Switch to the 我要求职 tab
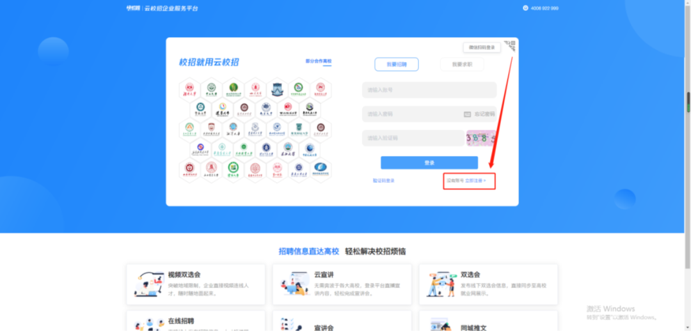This screenshot has width=691, height=331. (462, 65)
